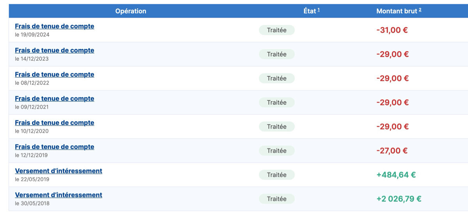Select the +484,64 € amount

tap(396, 175)
